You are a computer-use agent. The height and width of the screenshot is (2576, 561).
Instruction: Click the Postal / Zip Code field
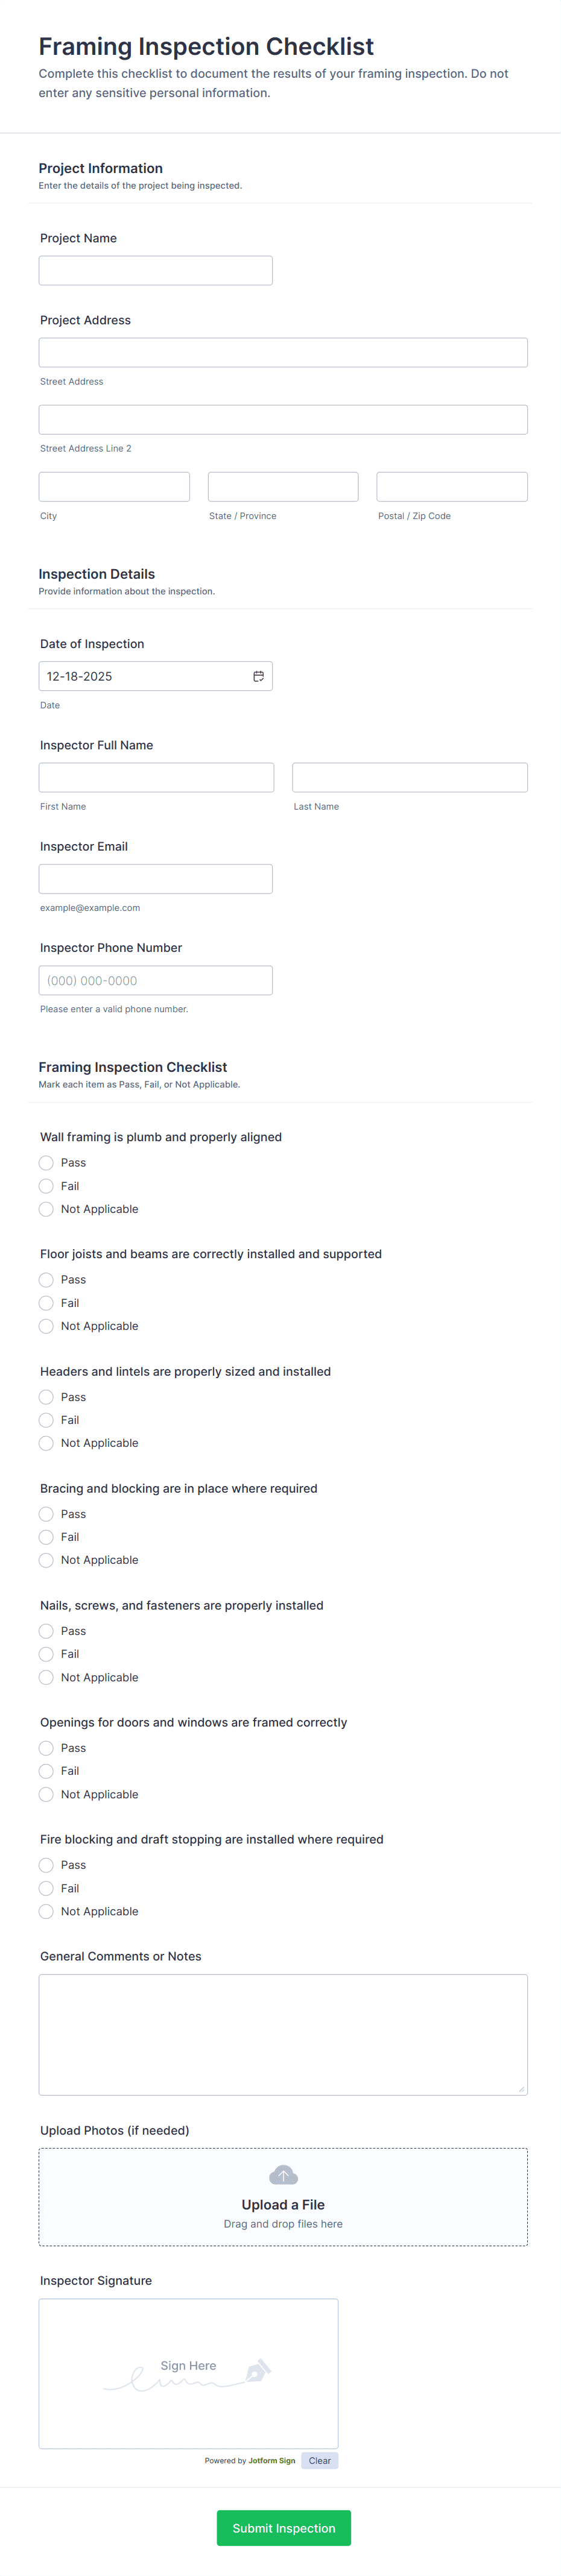point(451,487)
